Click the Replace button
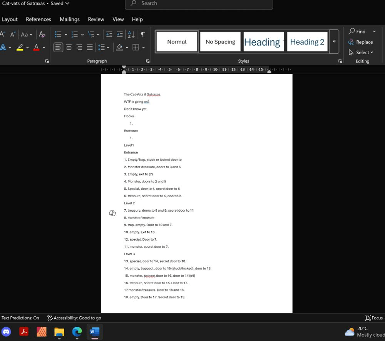 click(361, 42)
